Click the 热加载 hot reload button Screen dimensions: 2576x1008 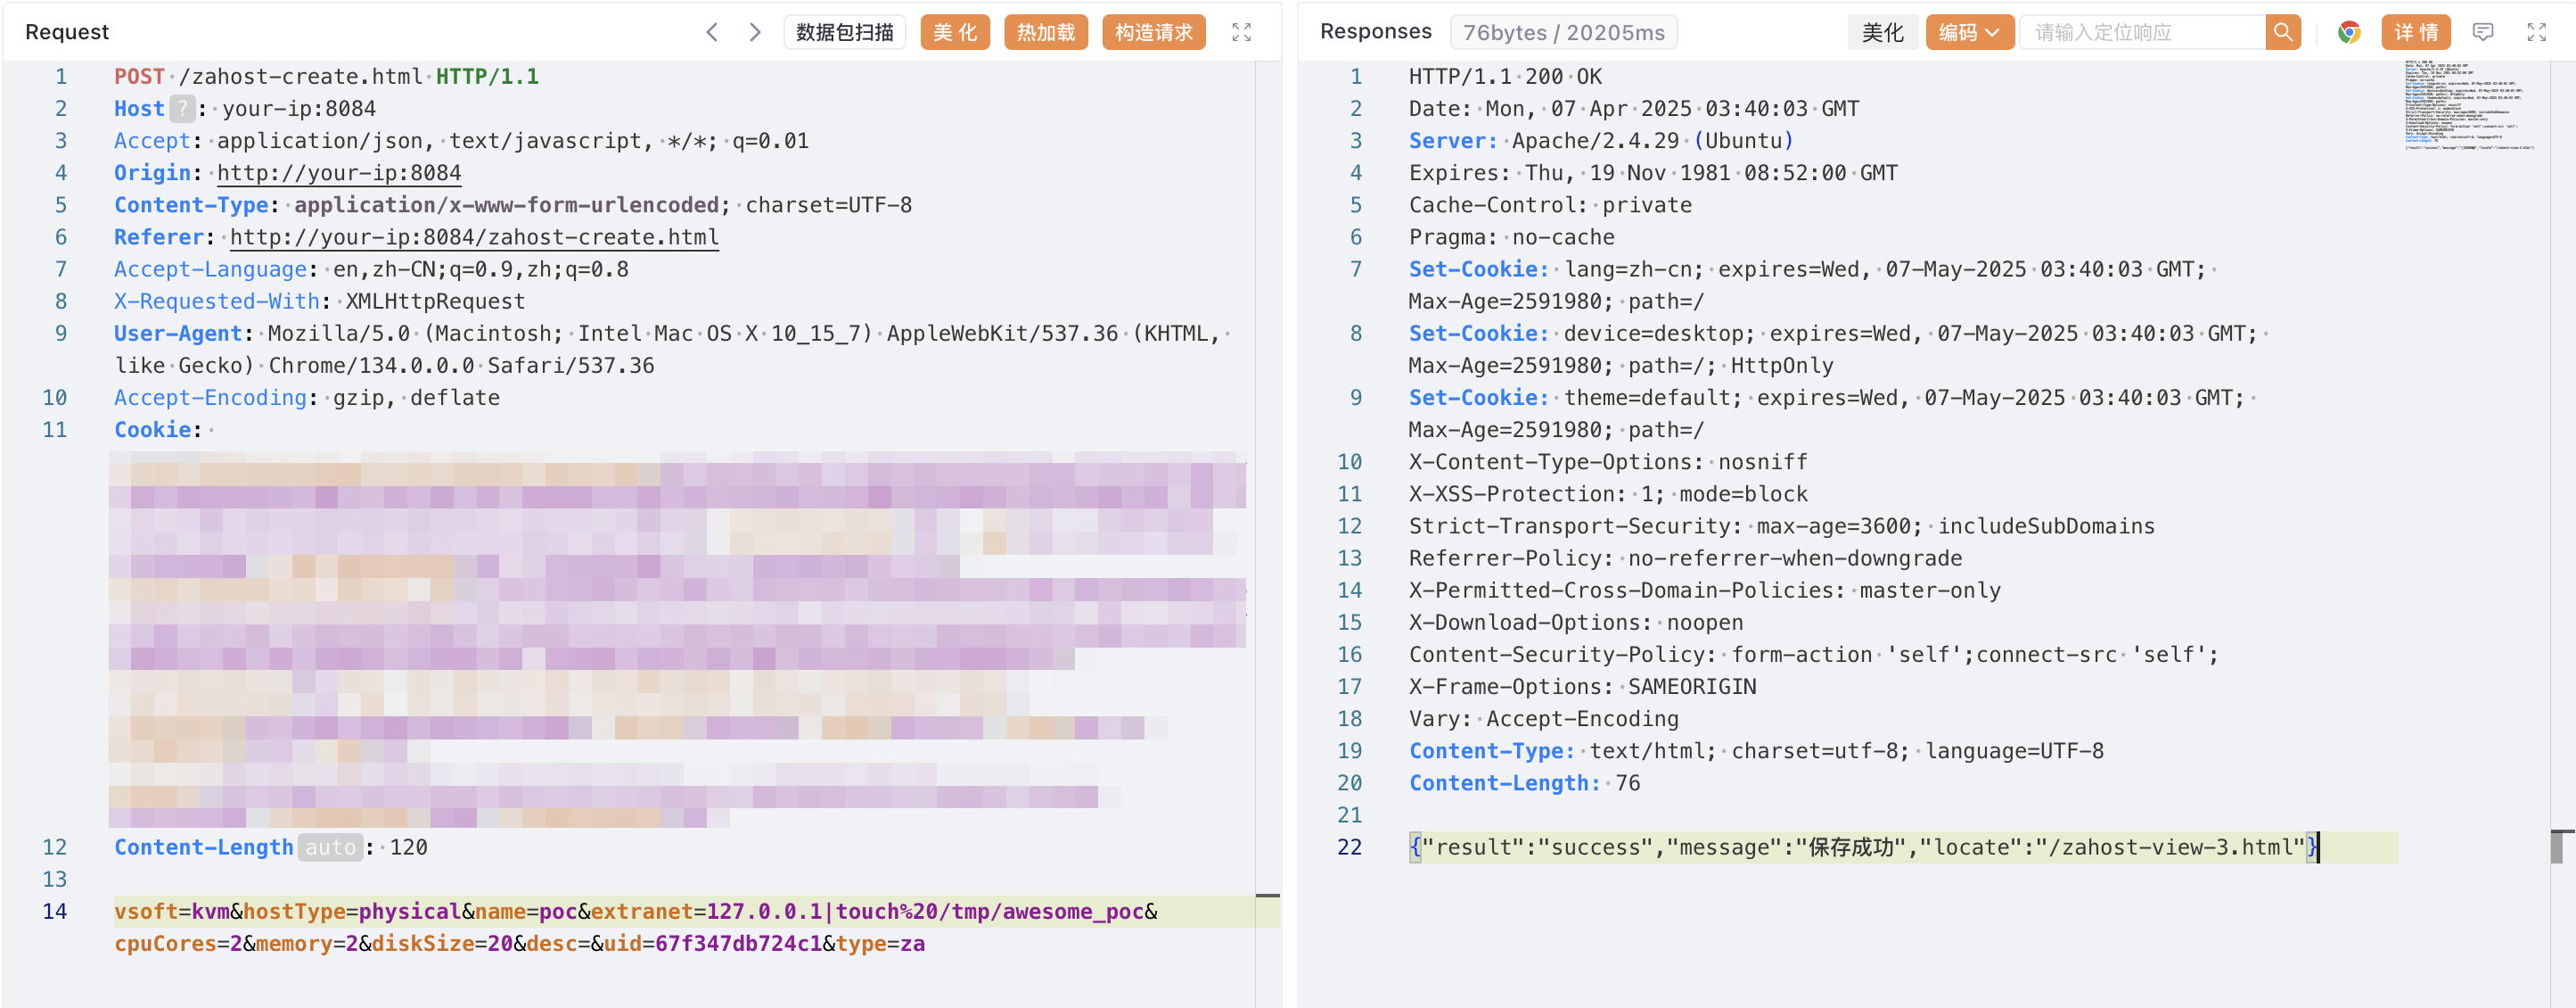tap(1045, 32)
